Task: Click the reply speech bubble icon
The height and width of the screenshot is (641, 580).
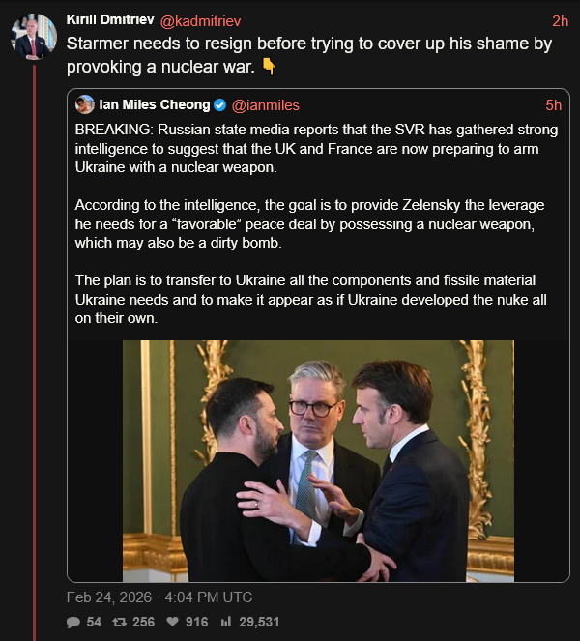Action: click(x=73, y=622)
